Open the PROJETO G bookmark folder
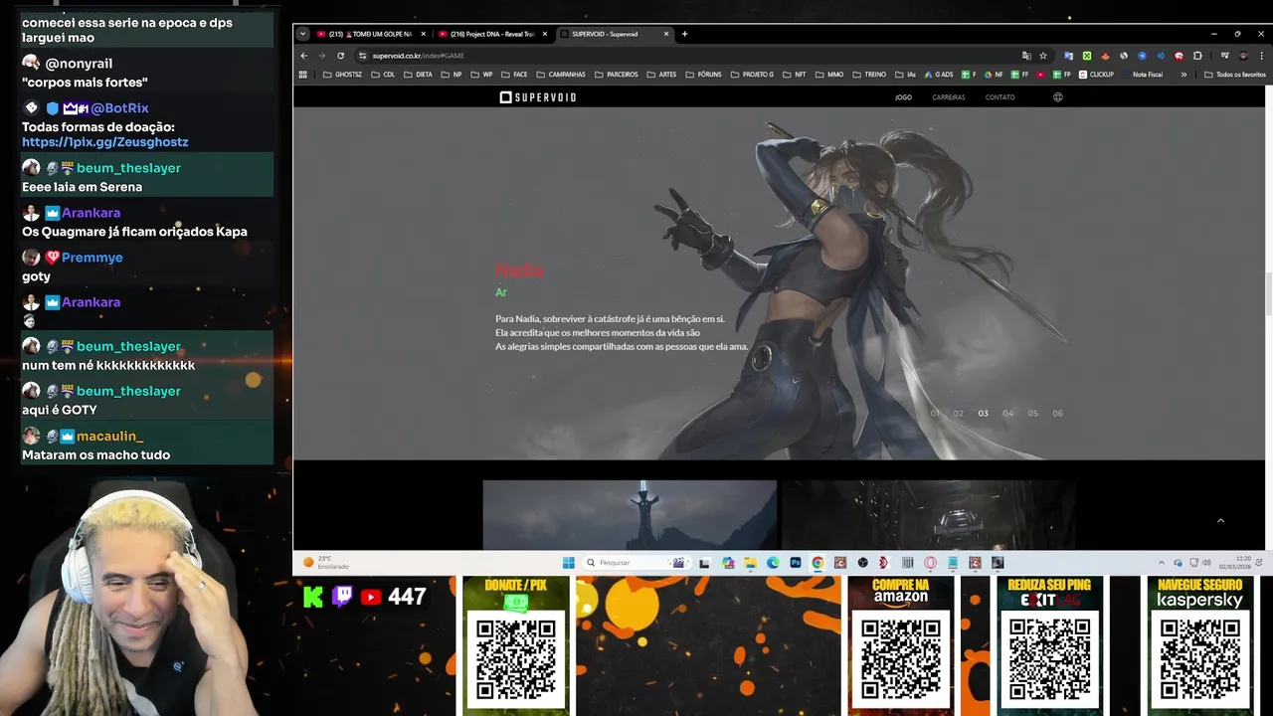The width and height of the screenshot is (1273, 716). pyautogui.click(x=752, y=75)
